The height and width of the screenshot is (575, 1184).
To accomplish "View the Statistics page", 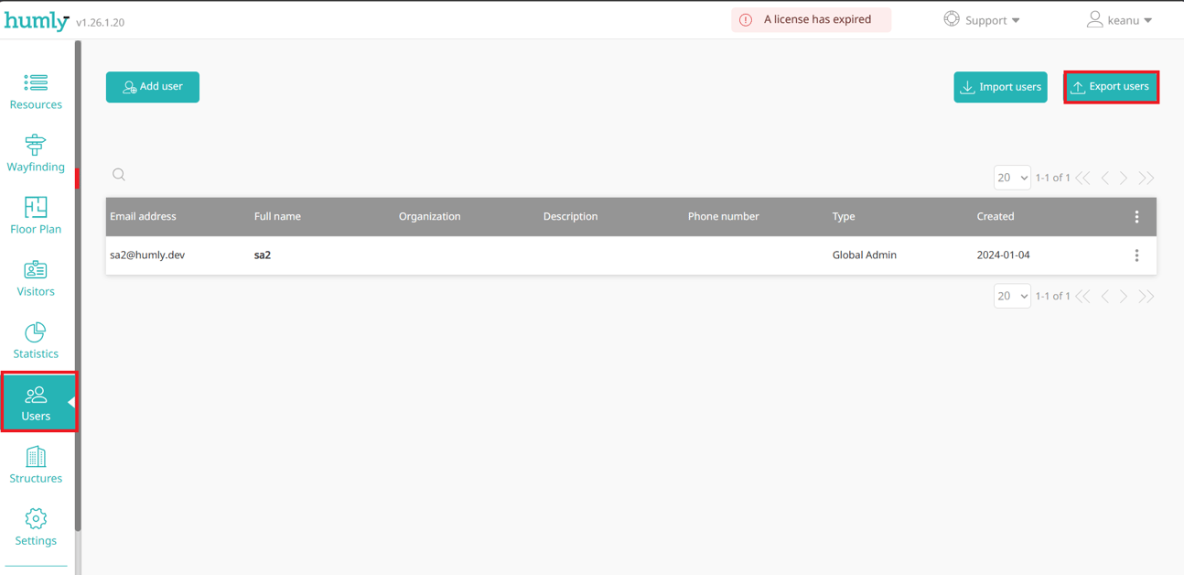I will point(36,341).
